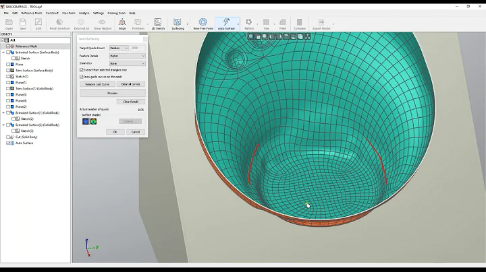Select the Pattern tool
The height and width of the screenshot is (272, 486).
pyautogui.click(x=249, y=24)
